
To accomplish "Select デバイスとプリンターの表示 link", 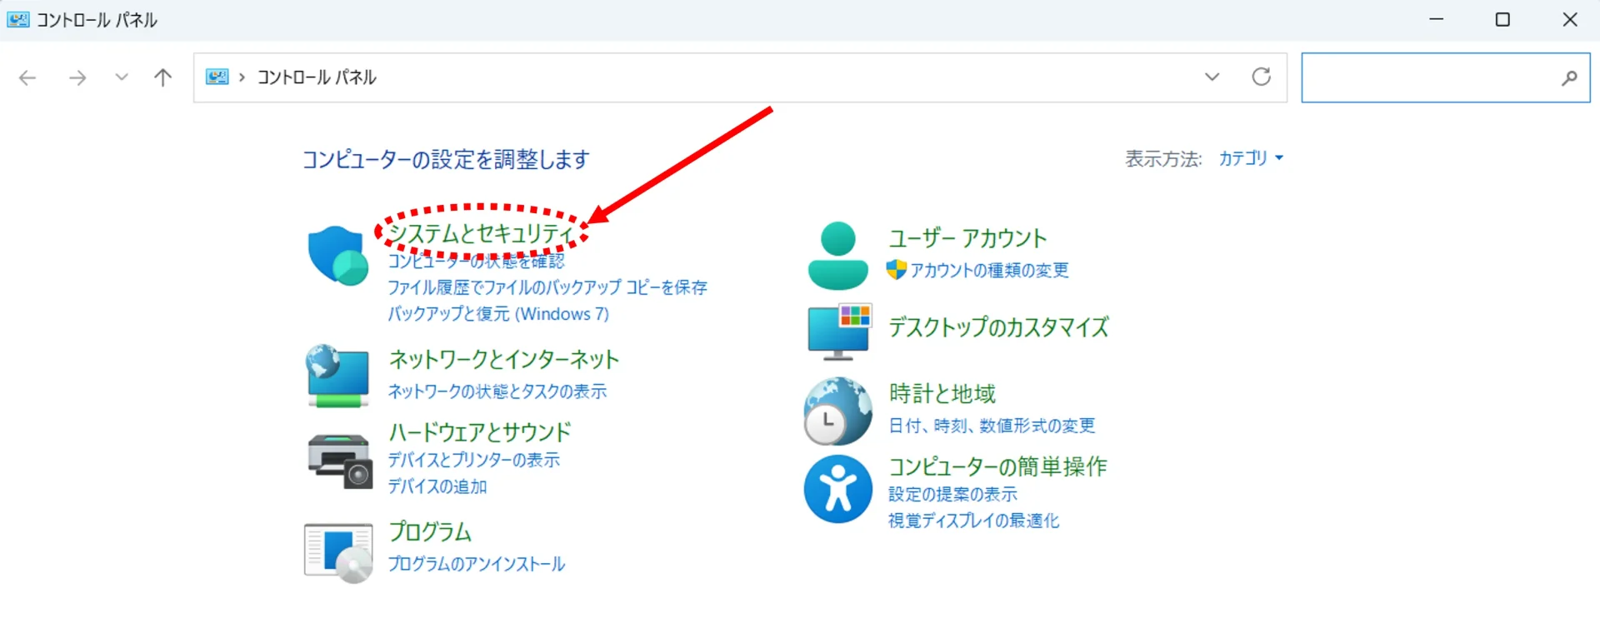I will 474,460.
